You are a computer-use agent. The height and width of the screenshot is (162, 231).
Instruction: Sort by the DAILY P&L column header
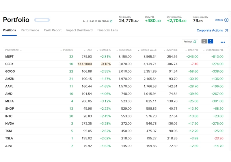193,50
